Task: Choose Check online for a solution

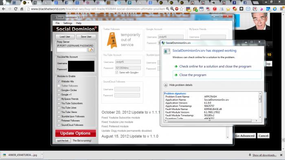Action: click(x=215, y=66)
